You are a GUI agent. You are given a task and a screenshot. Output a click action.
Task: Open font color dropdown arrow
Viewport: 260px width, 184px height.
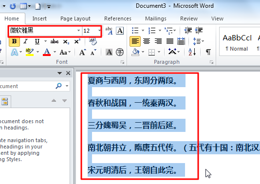pyautogui.click(x=55, y=52)
